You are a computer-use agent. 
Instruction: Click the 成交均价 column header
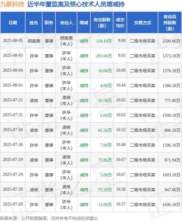(x=120, y=23)
